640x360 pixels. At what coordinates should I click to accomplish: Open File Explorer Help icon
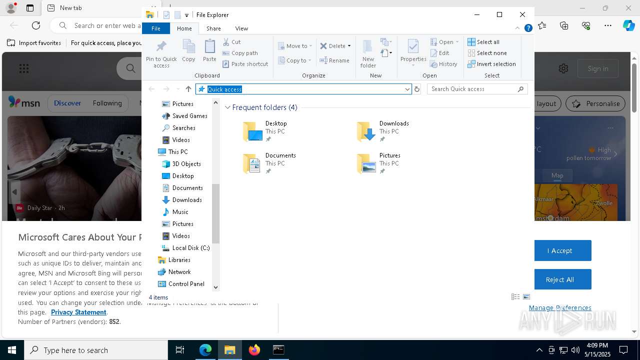pyautogui.click(x=528, y=28)
